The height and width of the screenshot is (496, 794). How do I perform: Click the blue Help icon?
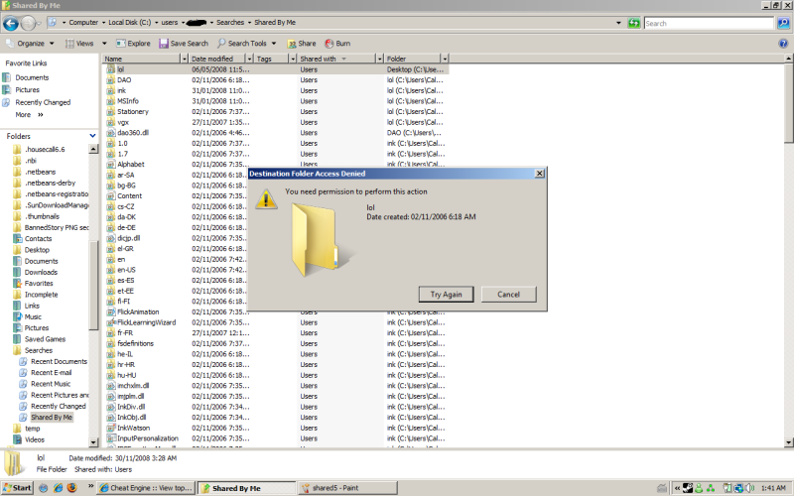[783, 44]
